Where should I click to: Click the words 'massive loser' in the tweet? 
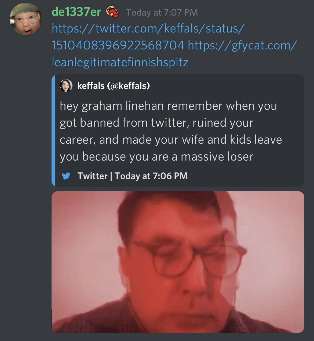click(217, 157)
